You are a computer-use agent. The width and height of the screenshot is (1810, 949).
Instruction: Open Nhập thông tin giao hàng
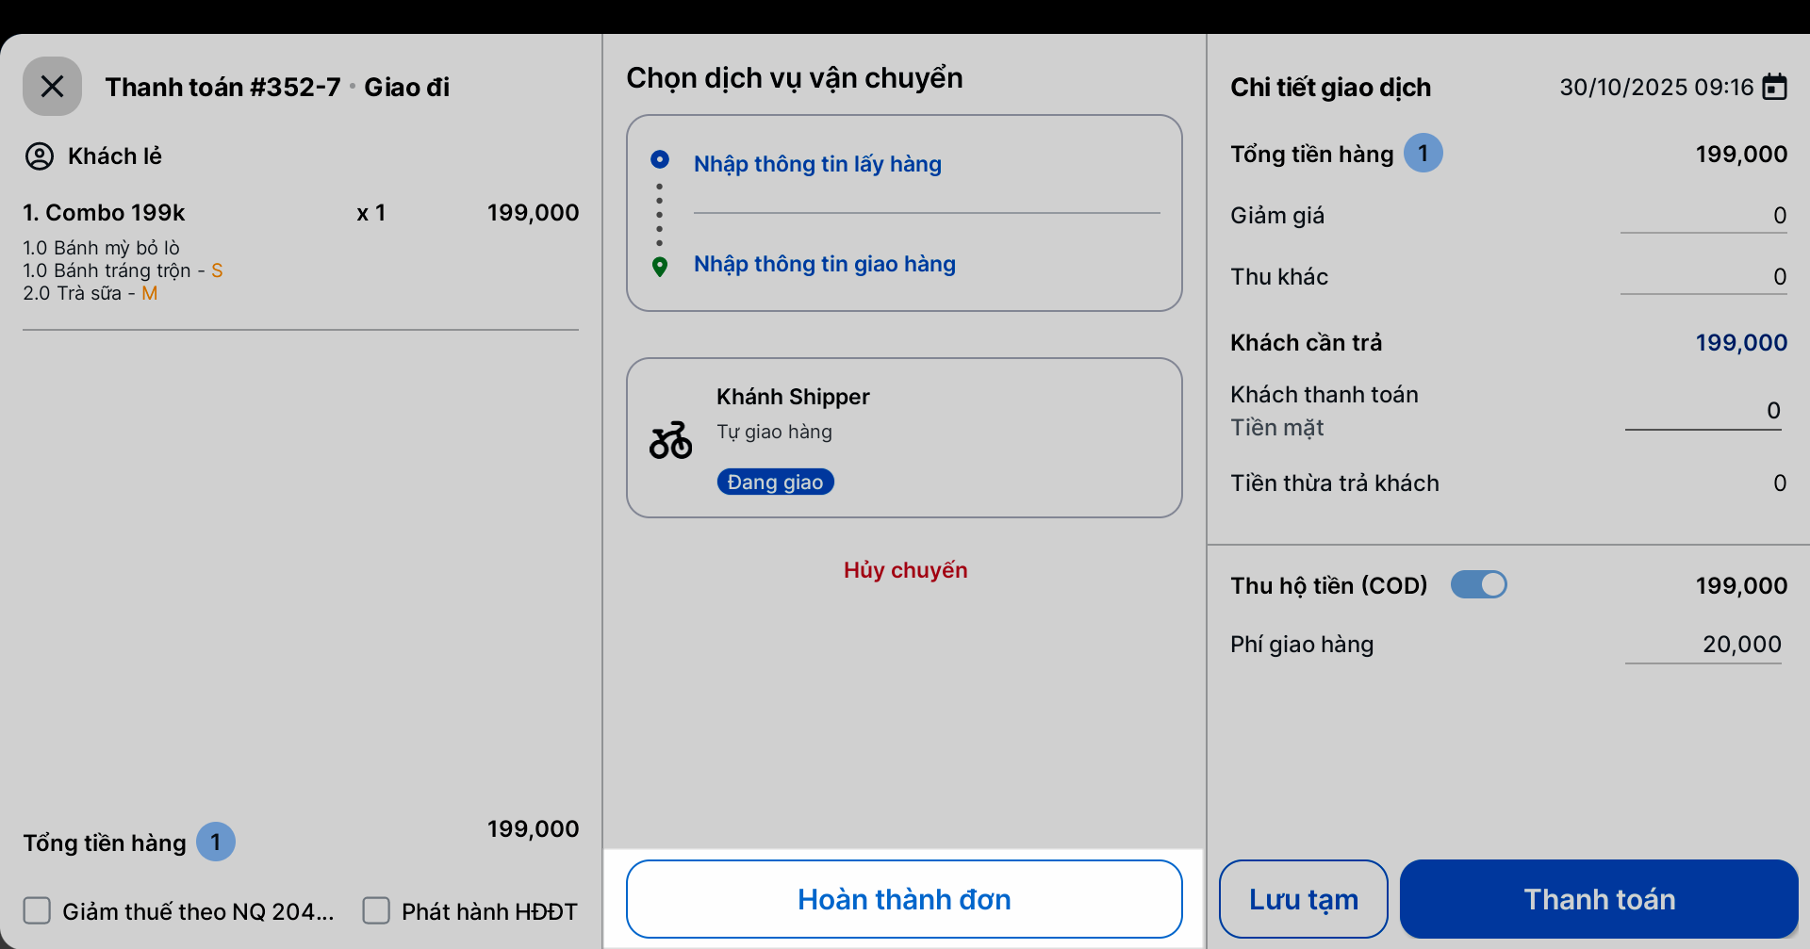(x=824, y=264)
